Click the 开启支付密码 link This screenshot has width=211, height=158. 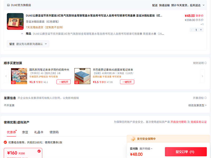[x=178, y=122]
